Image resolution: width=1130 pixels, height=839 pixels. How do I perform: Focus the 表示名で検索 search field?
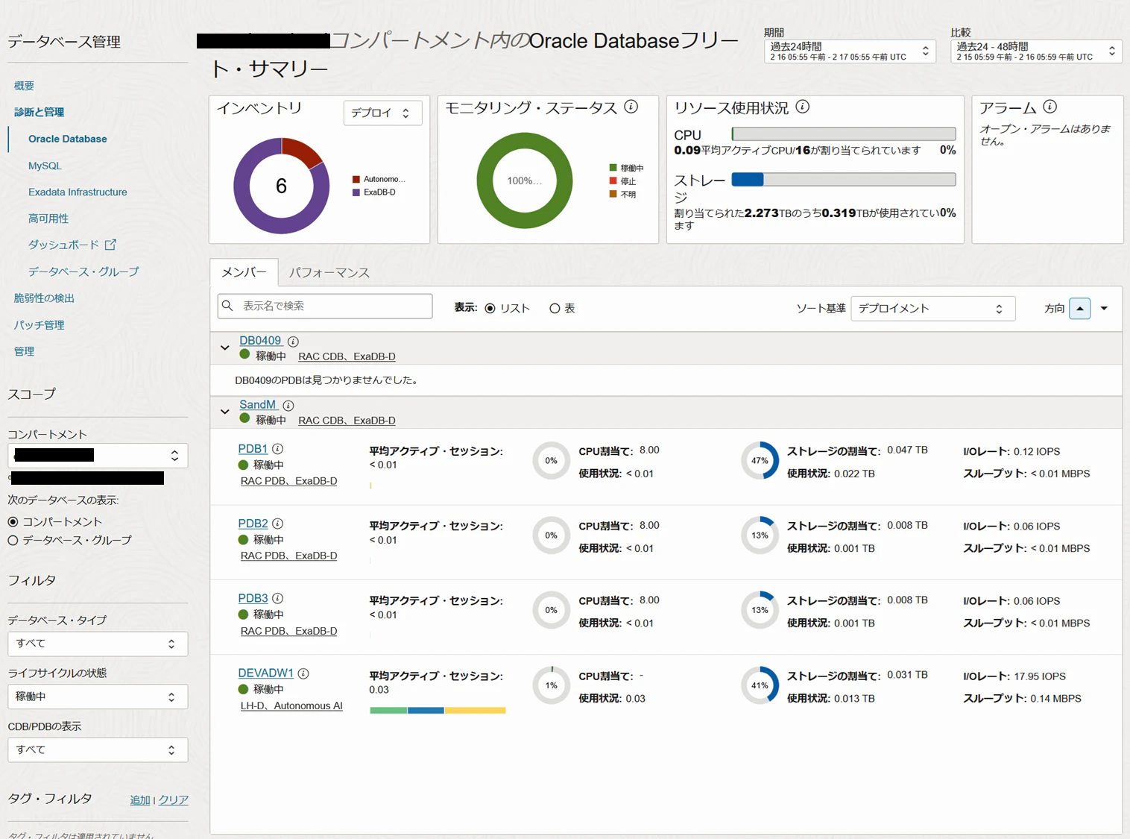325,306
